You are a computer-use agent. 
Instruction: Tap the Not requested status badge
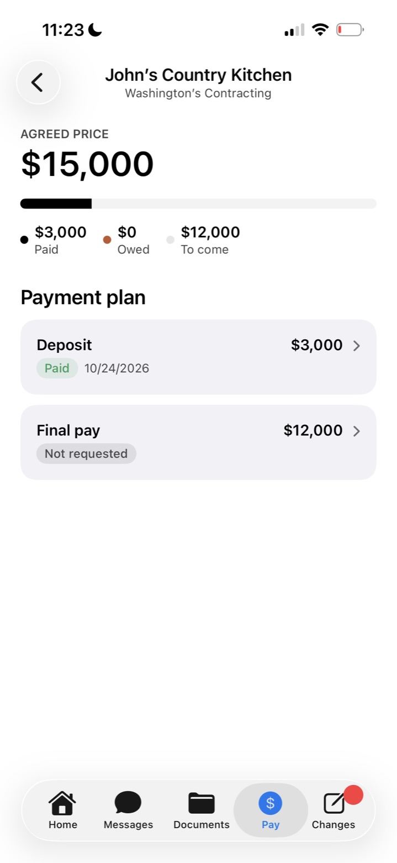pyautogui.click(x=86, y=454)
